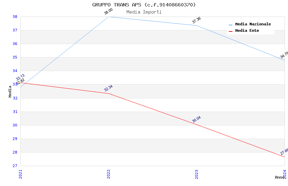This screenshot has width=288, height=186.
Task: Click the chart title GRUPPO TRANS APS
Action: [x=144, y=5]
